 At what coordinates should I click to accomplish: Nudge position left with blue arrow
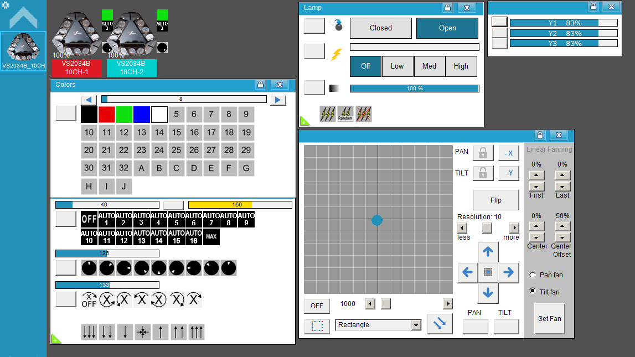coord(468,272)
